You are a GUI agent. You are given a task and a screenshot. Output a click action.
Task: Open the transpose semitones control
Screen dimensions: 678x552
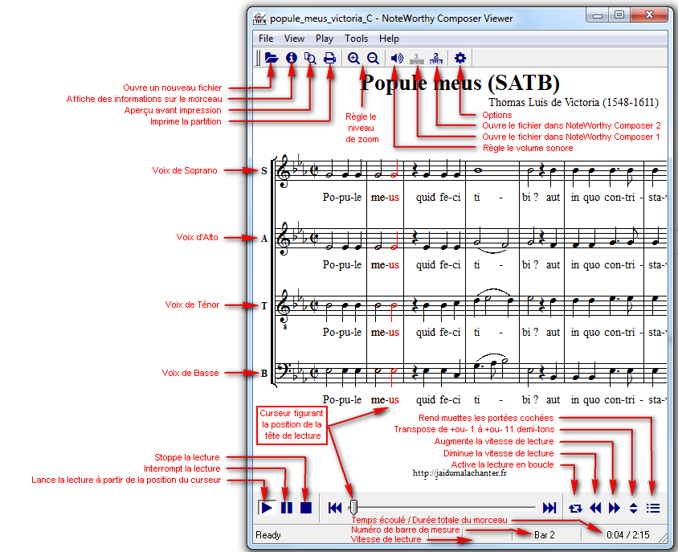pyautogui.click(x=634, y=508)
